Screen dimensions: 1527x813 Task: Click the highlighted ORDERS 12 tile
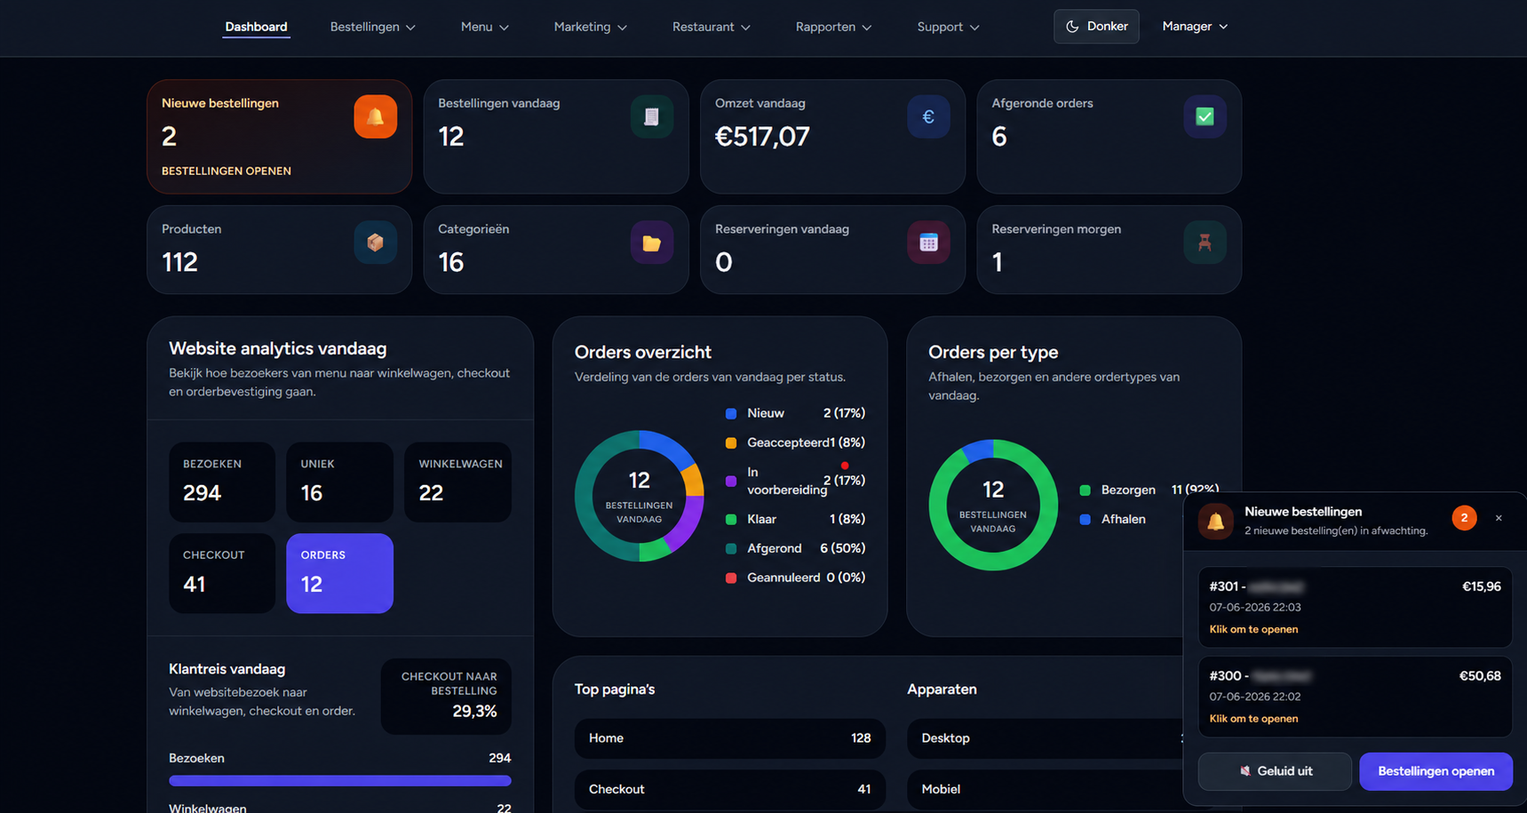point(339,573)
